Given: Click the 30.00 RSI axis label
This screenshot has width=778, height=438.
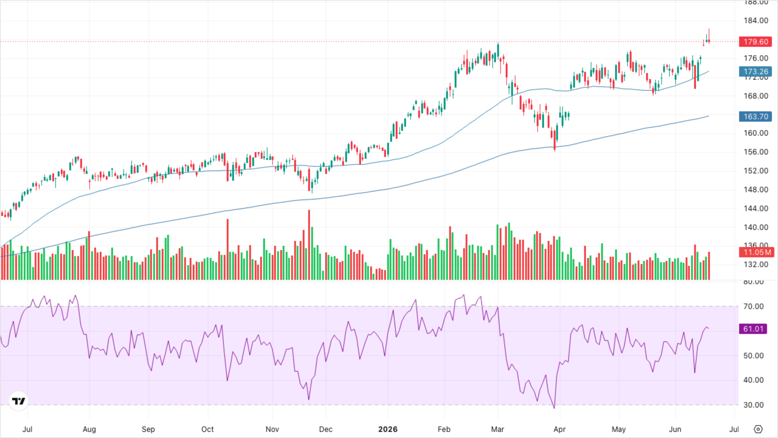Looking at the screenshot, I should coord(753,405).
